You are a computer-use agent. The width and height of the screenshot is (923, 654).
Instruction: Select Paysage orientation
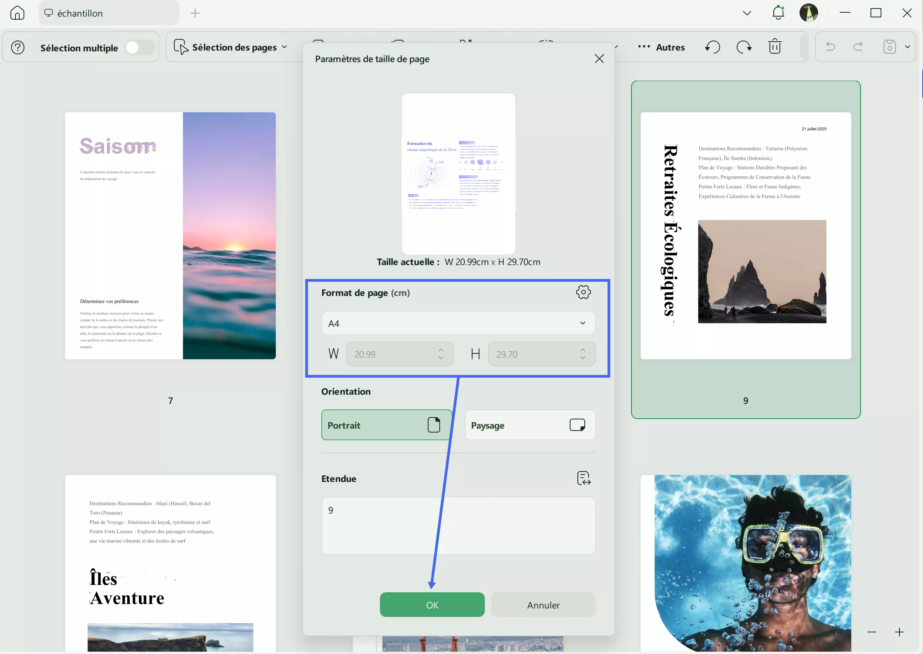(x=530, y=425)
